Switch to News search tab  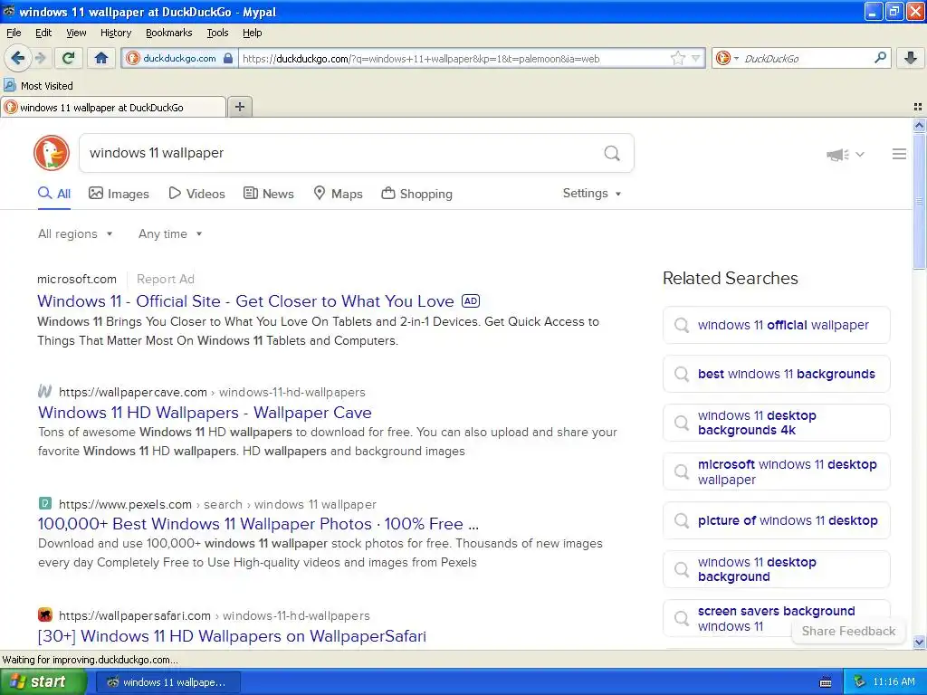269,194
